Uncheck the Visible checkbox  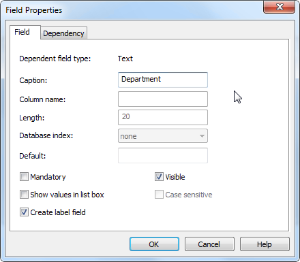pyautogui.click(x=159, y=177)
